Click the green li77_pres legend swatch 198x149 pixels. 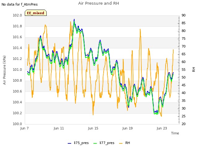click(95, 143)
